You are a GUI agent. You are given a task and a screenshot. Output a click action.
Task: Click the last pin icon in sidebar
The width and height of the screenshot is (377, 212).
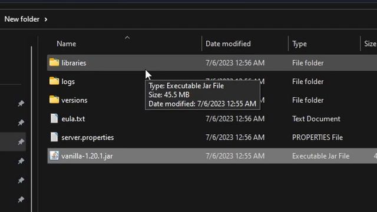[21, 199]
